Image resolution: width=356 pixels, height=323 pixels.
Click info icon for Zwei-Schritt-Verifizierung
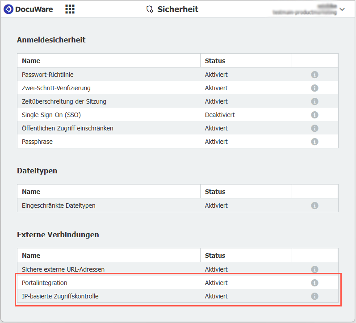pos(314,88)
